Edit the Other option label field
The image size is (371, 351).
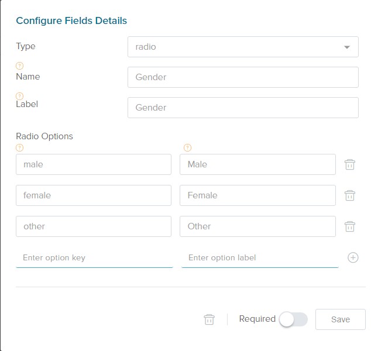point(257,226)
